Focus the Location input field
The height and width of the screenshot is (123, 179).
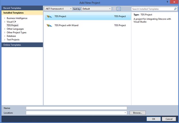pos(76,113)
